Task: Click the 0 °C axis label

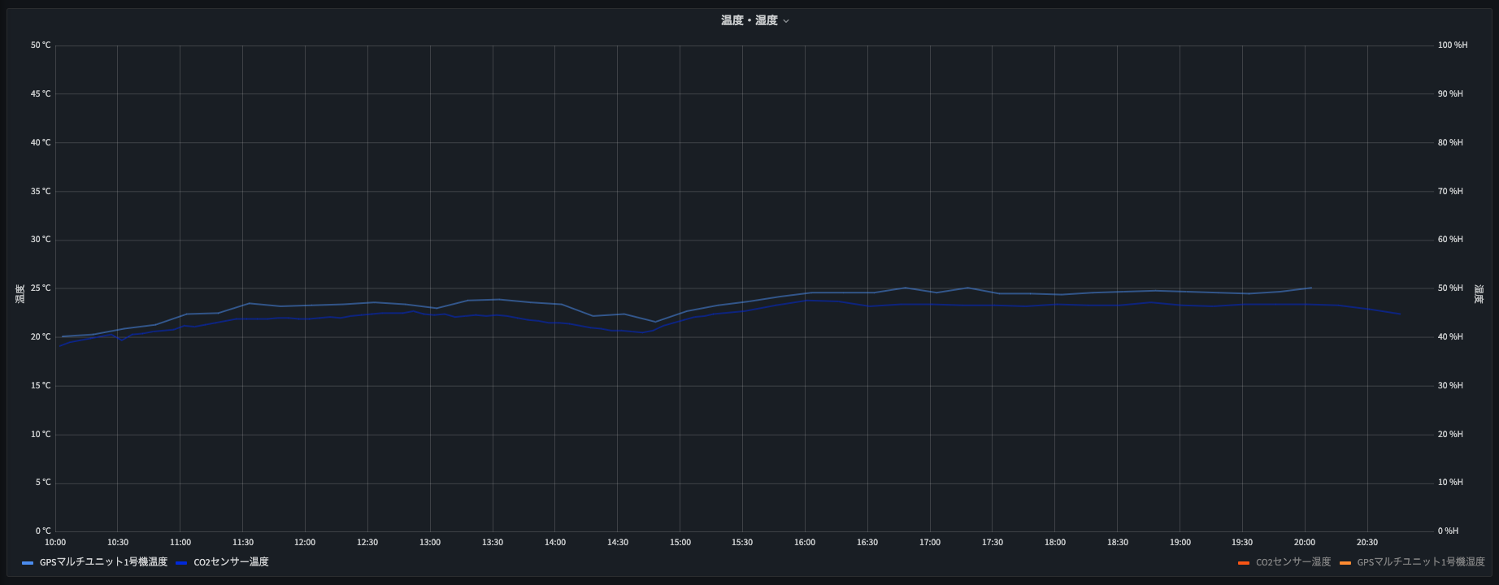Action: pos(43,531)
